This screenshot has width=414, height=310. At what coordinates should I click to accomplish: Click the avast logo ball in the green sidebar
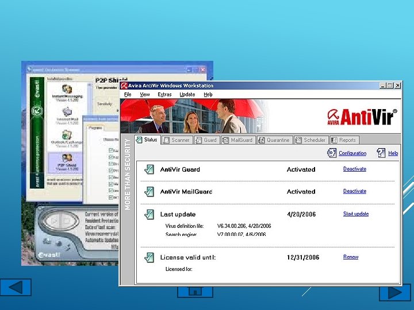37,110
